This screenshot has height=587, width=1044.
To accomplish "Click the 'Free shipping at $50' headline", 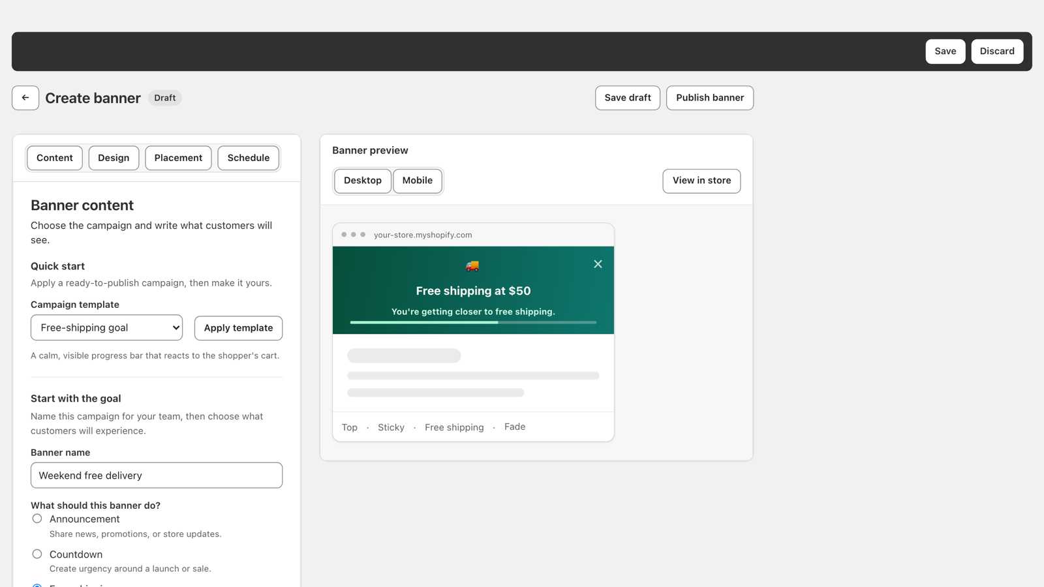I will point(473,291).
